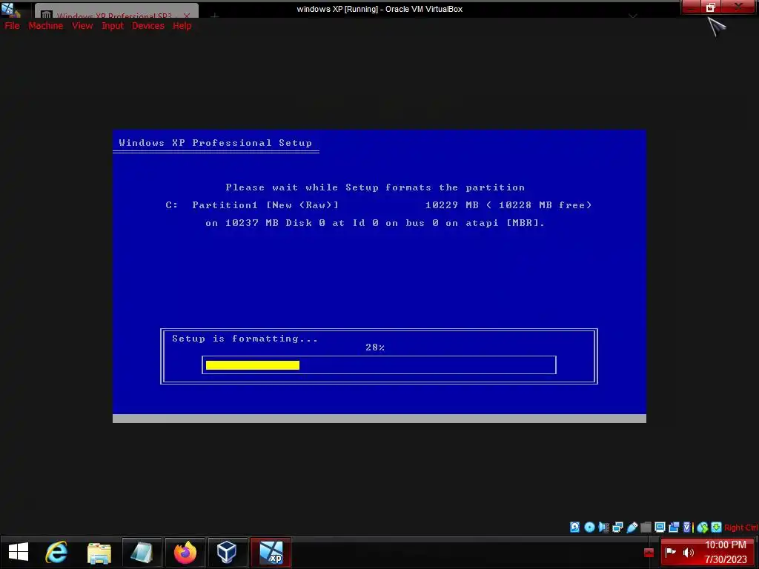
Task: Click the '10237 MB Disk 0' line
Action: click(375, 223)
